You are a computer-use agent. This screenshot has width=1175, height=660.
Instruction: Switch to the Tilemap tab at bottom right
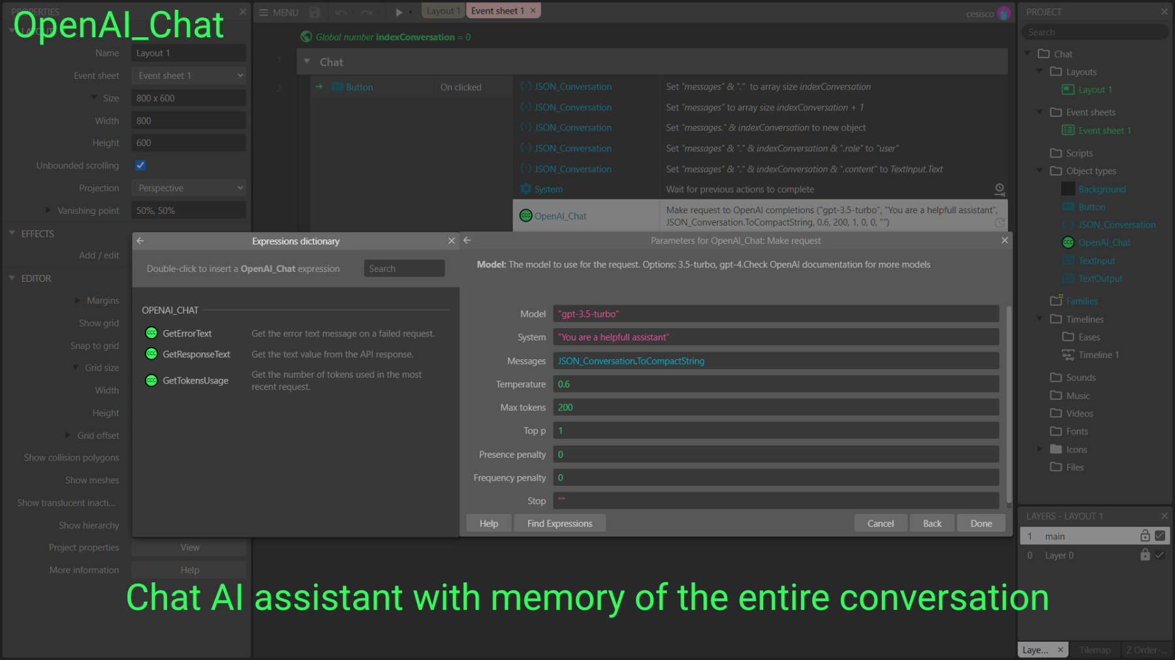click(1095, 650)
